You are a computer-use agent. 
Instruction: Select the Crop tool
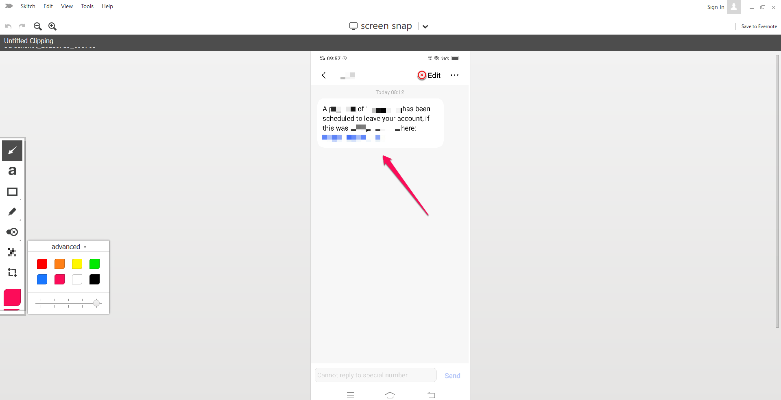coord(12,272)
